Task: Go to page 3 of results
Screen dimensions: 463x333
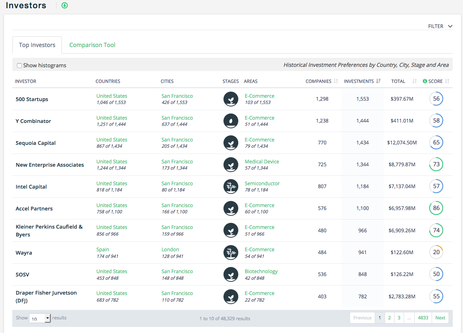Action: click(399, 318)
